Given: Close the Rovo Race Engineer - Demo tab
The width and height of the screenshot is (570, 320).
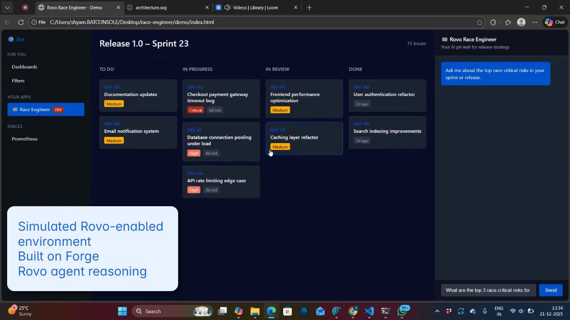Looking at the screenshot, I should tap(118, 8).
